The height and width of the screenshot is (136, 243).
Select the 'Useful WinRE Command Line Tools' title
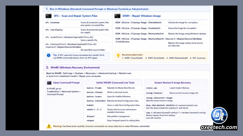(115, 83)
